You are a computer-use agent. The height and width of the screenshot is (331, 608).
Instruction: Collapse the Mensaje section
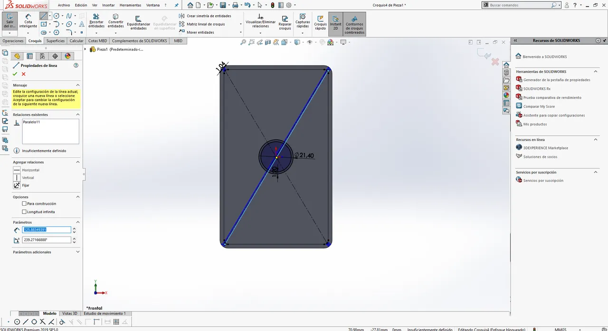(78, 85)
